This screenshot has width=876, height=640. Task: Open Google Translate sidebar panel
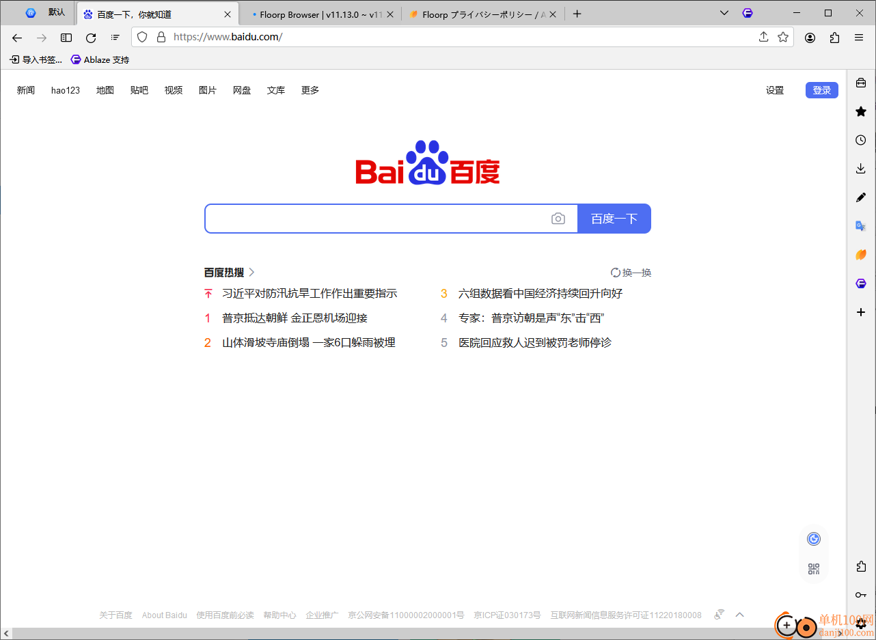pos(861,226)
